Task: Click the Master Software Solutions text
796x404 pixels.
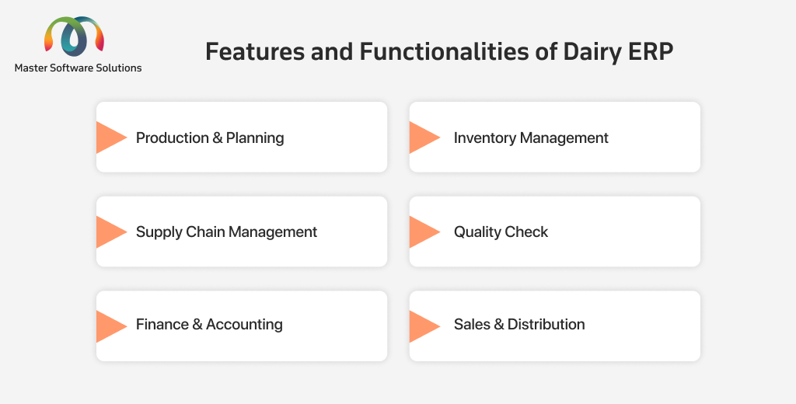Action: (79, 68)
